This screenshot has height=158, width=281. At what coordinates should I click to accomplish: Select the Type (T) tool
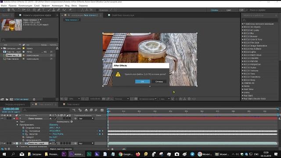click(43, 10)
